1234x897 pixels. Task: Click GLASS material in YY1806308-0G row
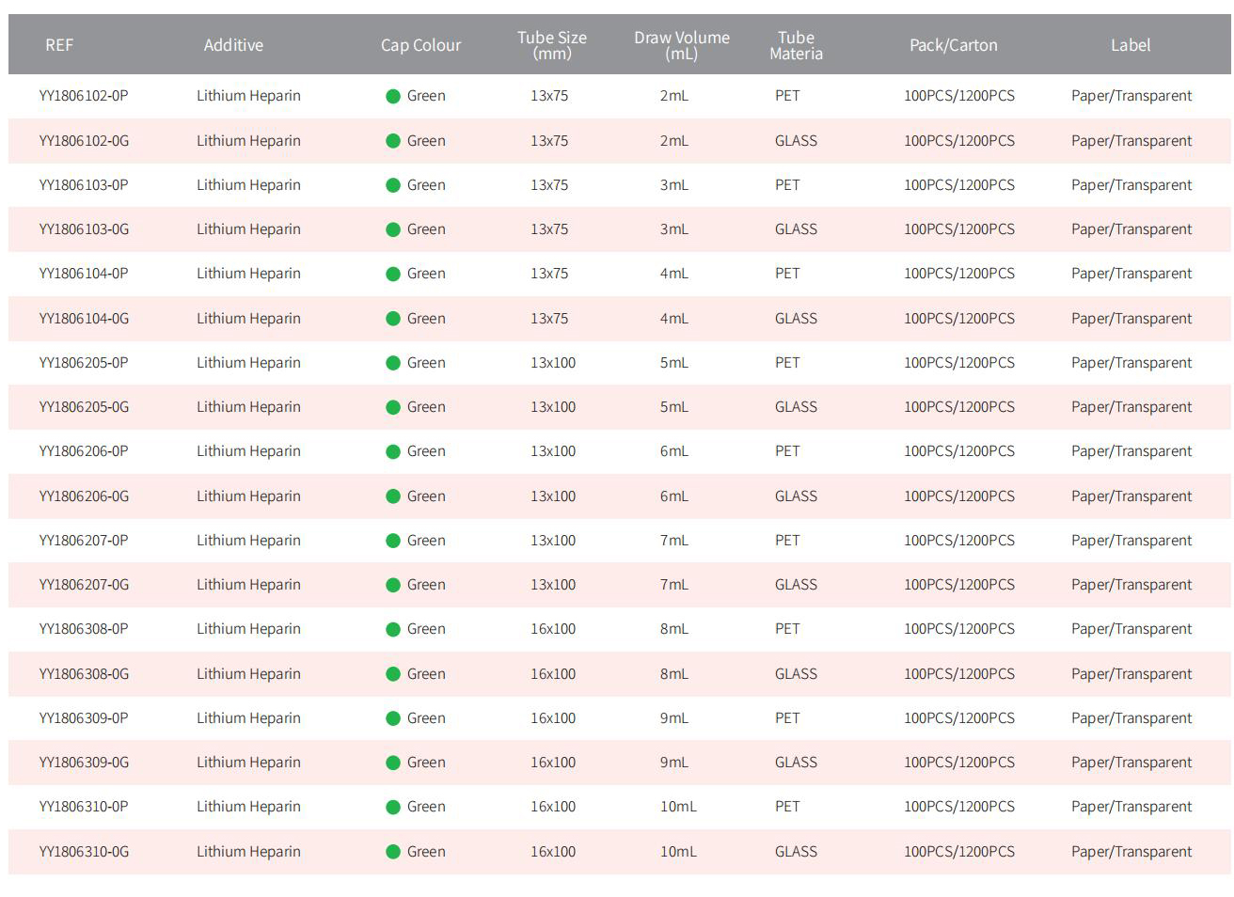click(x=796, y=674)
